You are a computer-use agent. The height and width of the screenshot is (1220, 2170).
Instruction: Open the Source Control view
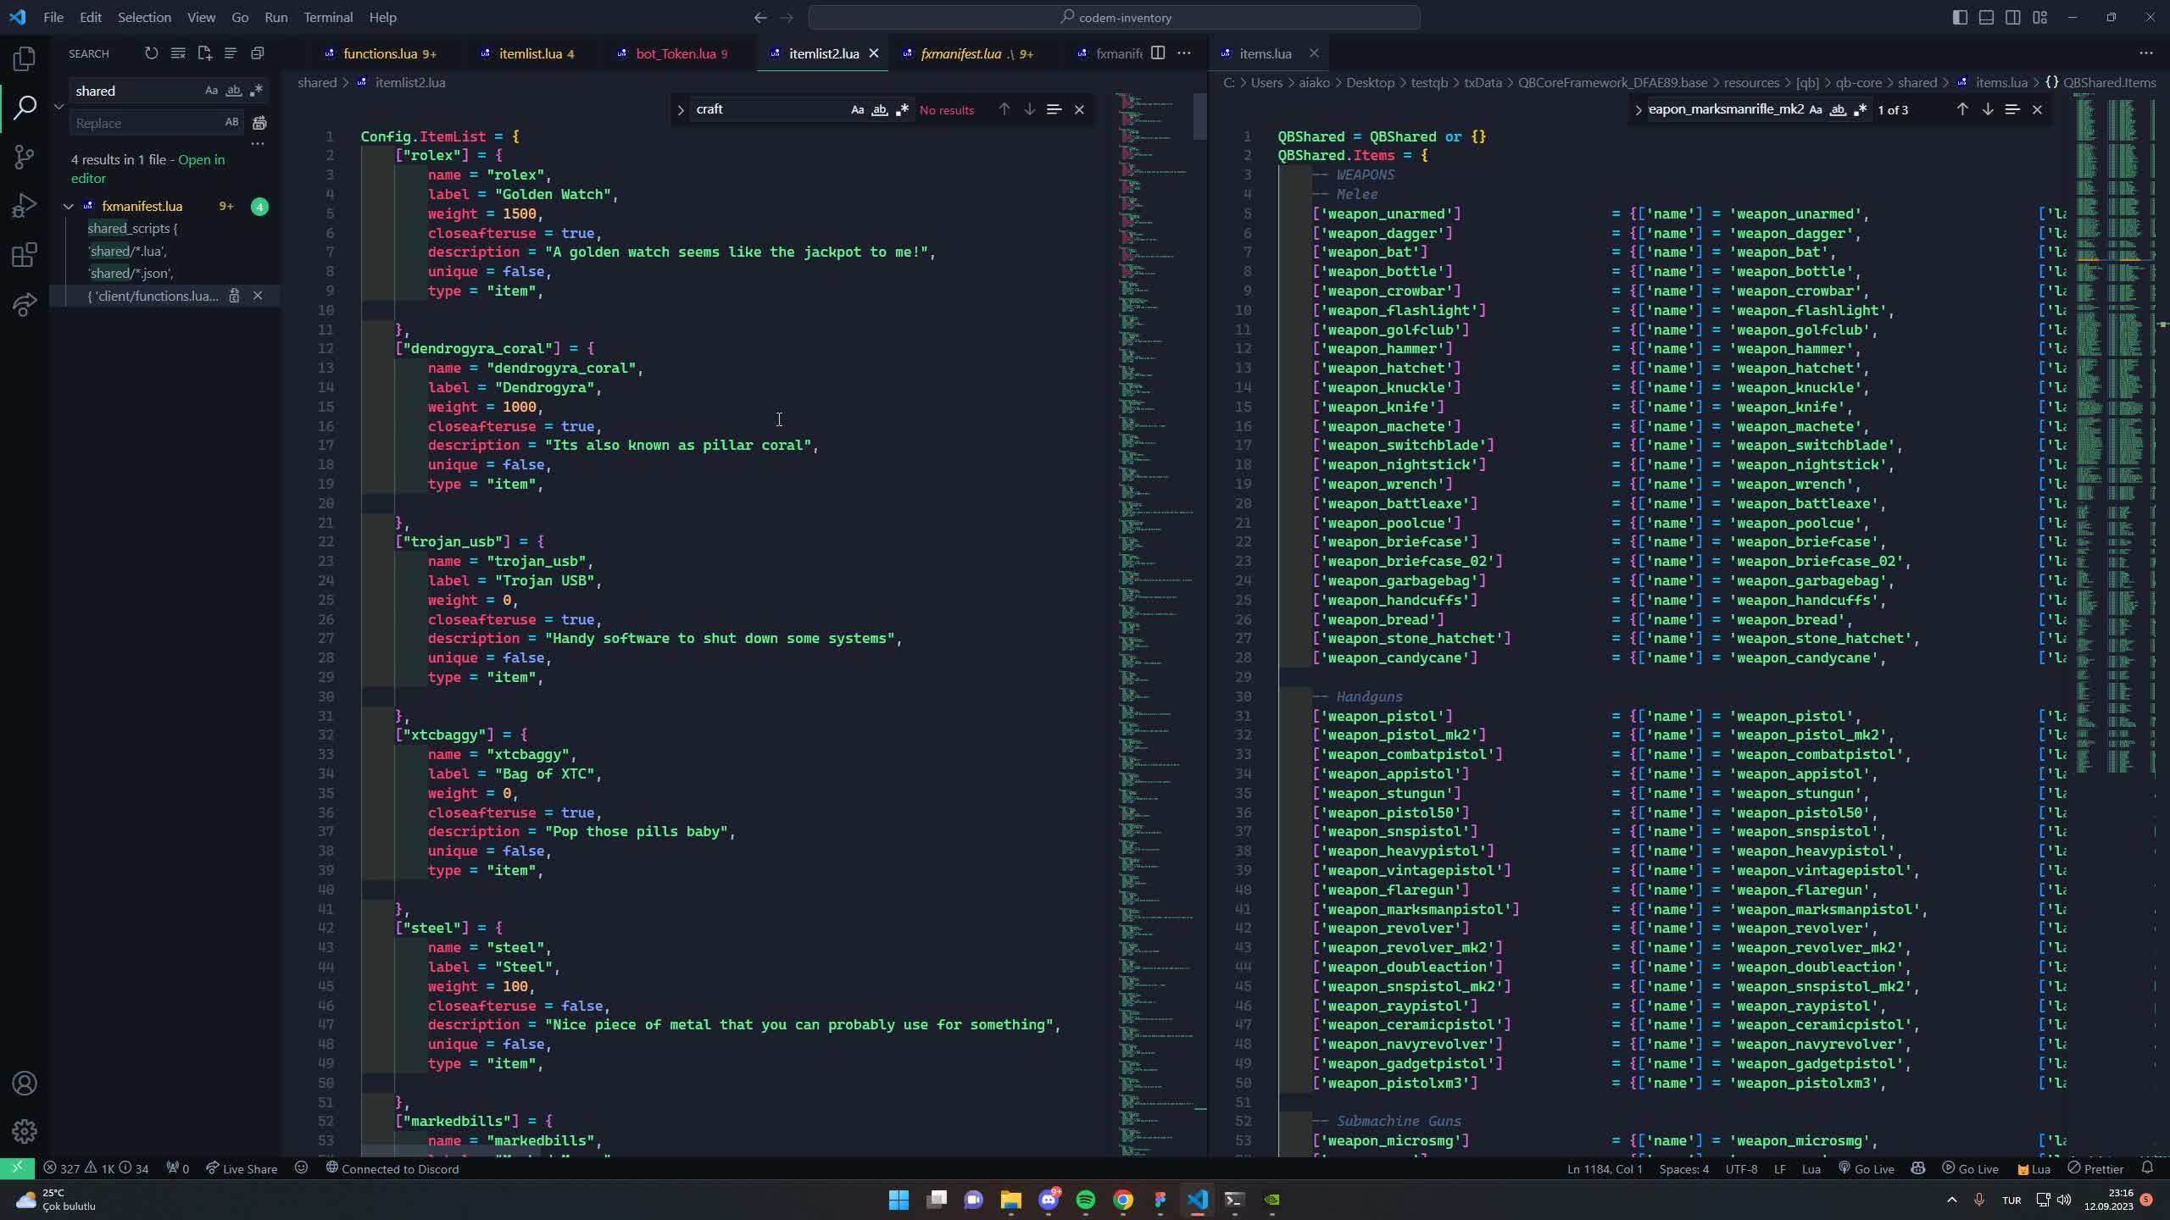point(25,157)
